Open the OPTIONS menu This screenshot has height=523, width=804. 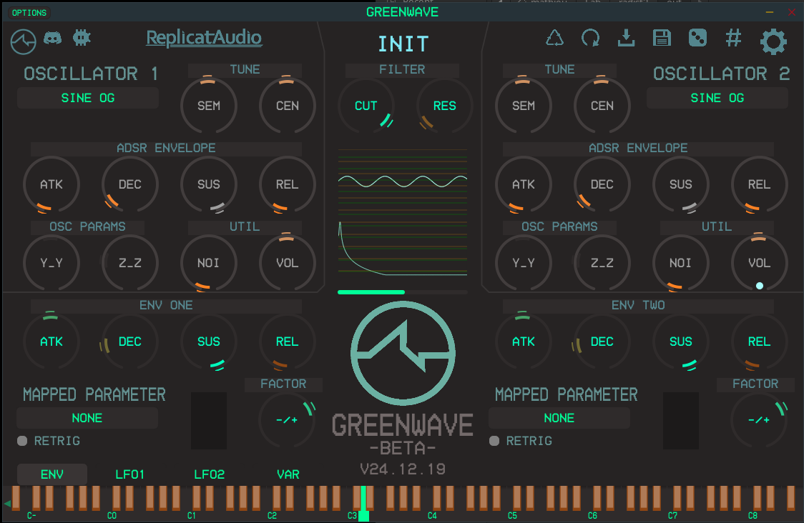pyautogui.click(x=29, y=11)
